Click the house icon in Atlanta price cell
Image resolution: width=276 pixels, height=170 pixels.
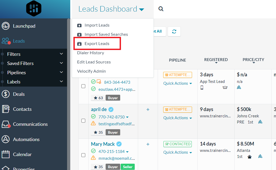tap(250, 156)
